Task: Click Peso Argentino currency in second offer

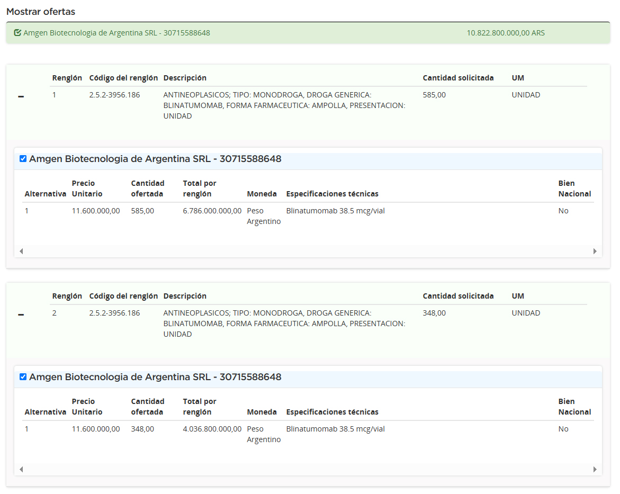Action: [x=264, y=434]
